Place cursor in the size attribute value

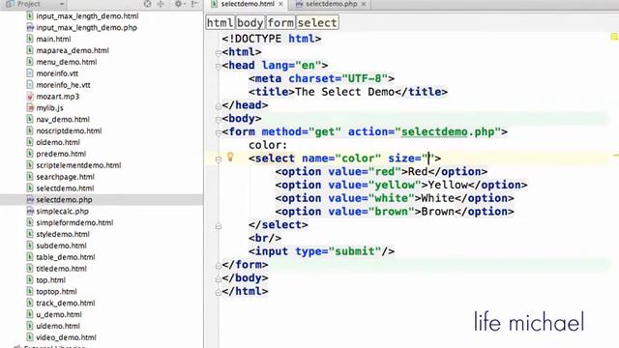tap(428, 159)
